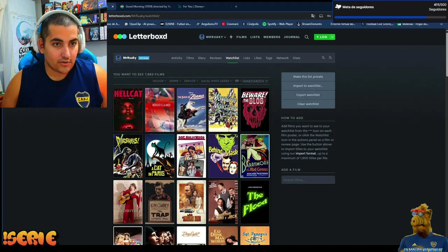Viewport: 448px width, 252px height.
Task: Open the OpusClip bookmark
Action: coord(140,24)
